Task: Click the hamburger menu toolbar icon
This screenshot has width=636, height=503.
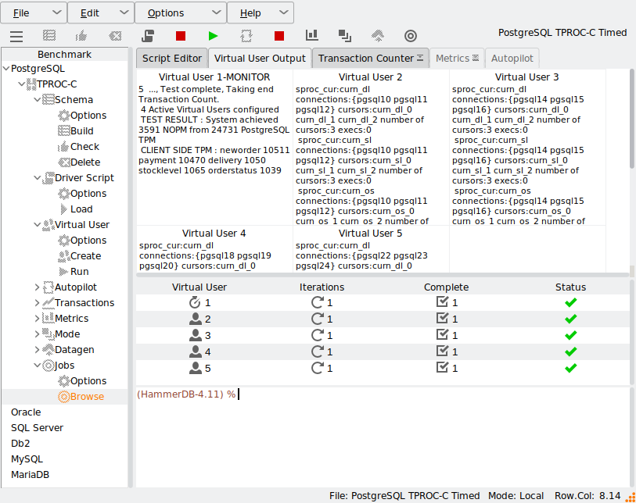Action: pos(16,37)
